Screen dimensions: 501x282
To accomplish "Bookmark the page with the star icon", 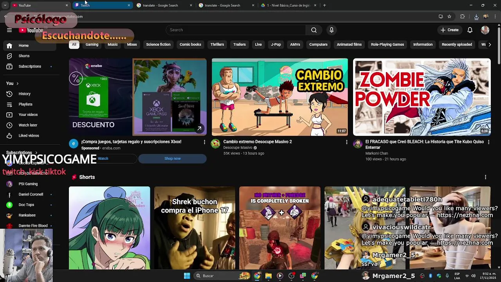I will click(x=449, y=16).
